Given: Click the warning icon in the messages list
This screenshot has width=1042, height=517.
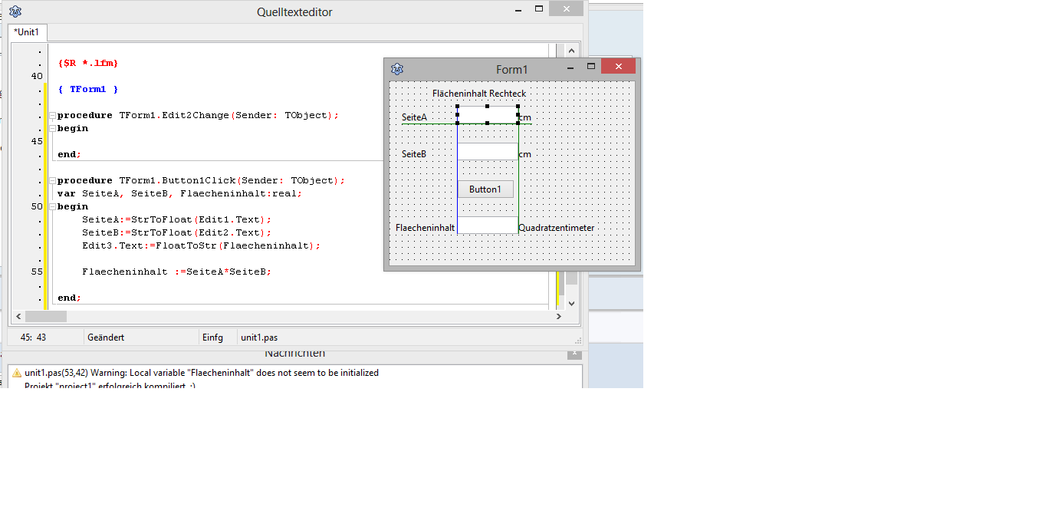Looking at the screenshot, I should click(x=17, y=373).
